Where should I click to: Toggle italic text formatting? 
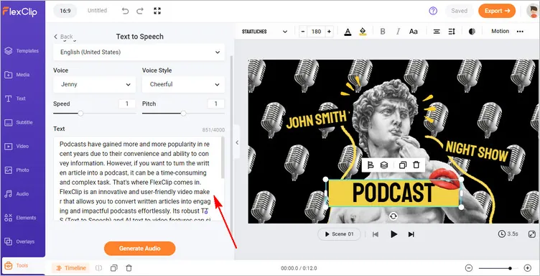398,32
